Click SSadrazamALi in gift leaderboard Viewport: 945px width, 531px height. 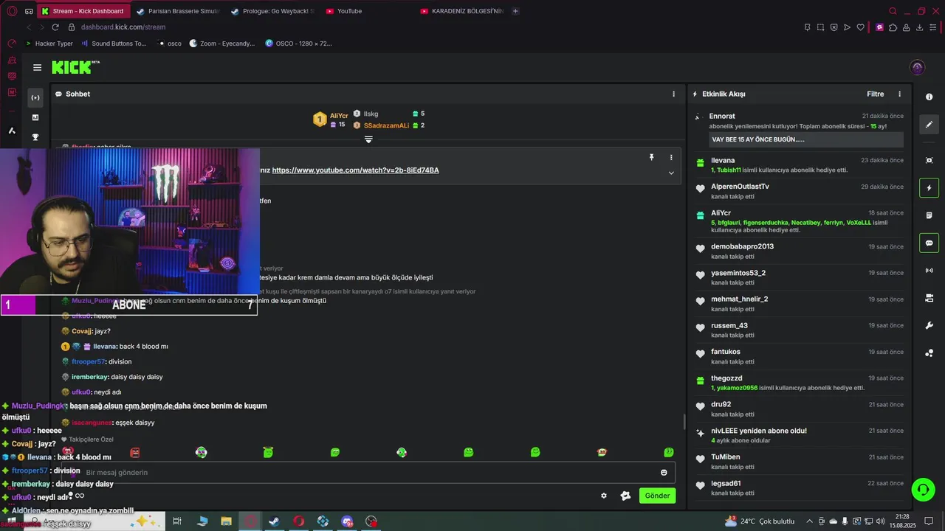386,125
